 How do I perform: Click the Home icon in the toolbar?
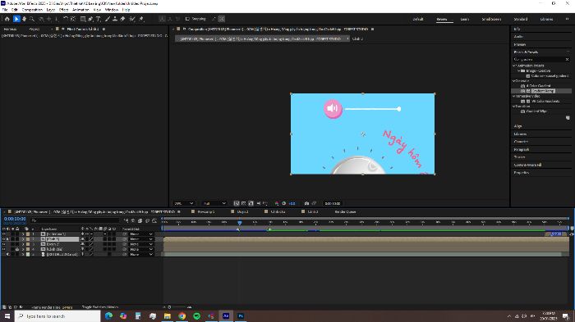click(x=7, y=19)
